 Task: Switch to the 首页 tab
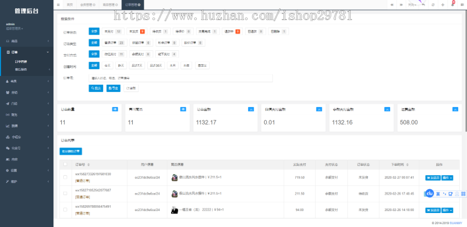tap(70, 5)
